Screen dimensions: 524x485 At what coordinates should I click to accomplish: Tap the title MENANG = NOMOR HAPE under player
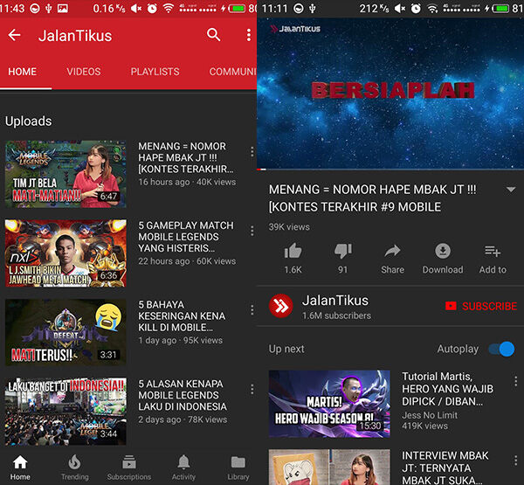373,198
